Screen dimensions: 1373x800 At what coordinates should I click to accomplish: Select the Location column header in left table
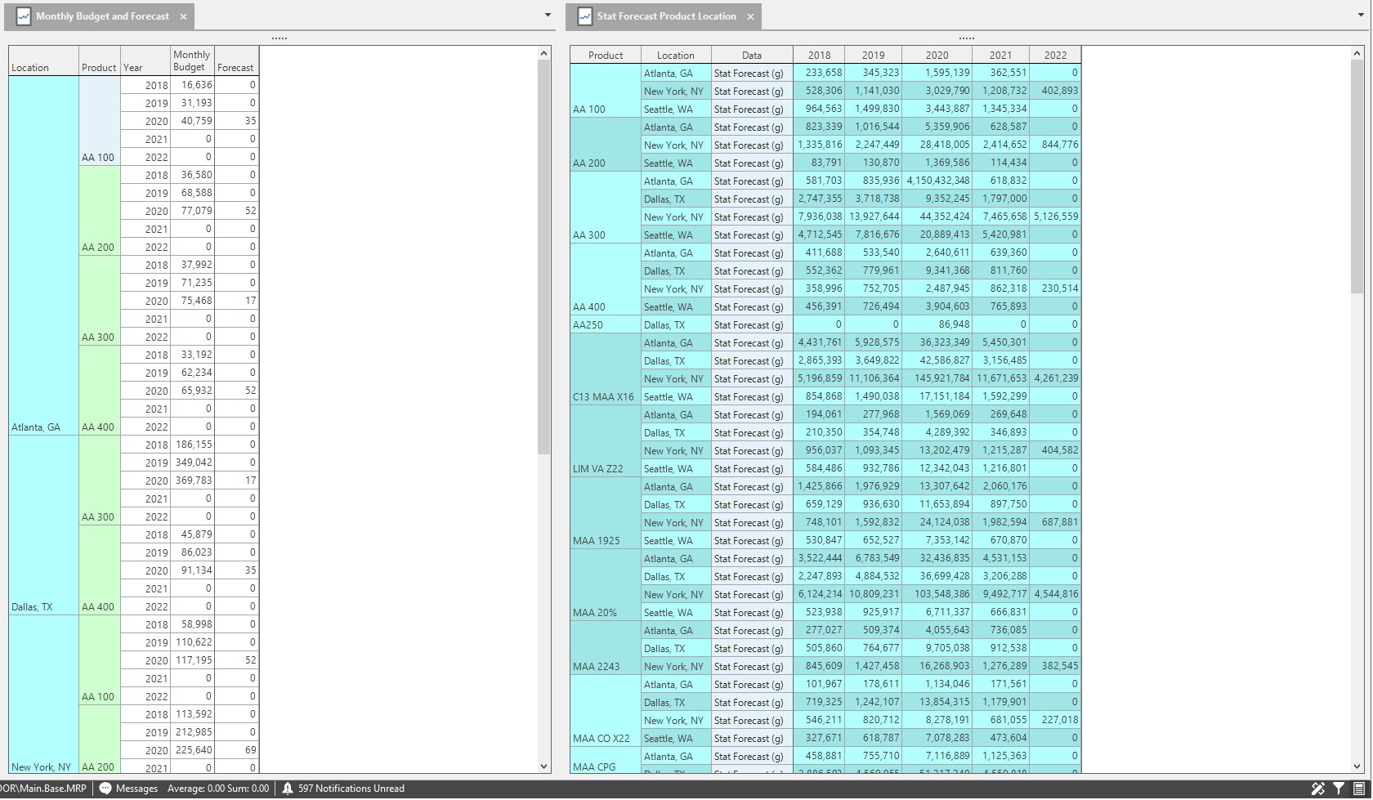pos(44,60)
